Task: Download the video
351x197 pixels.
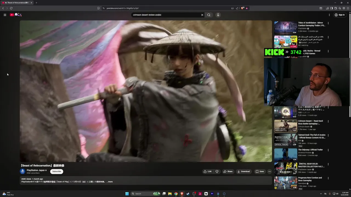Action: pos(244,172)
